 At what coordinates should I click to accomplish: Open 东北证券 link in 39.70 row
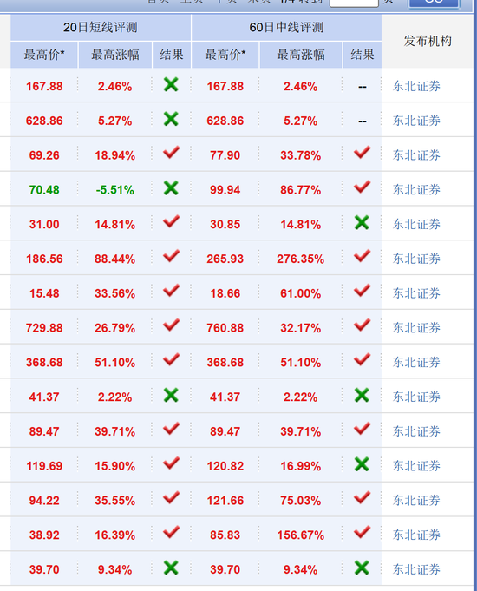coord(416,569)
